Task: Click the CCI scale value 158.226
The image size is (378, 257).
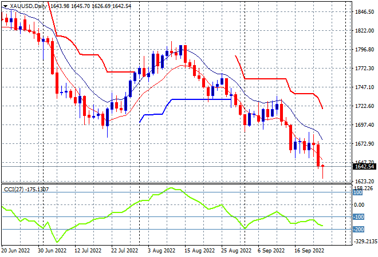Action: click(363, 188)
